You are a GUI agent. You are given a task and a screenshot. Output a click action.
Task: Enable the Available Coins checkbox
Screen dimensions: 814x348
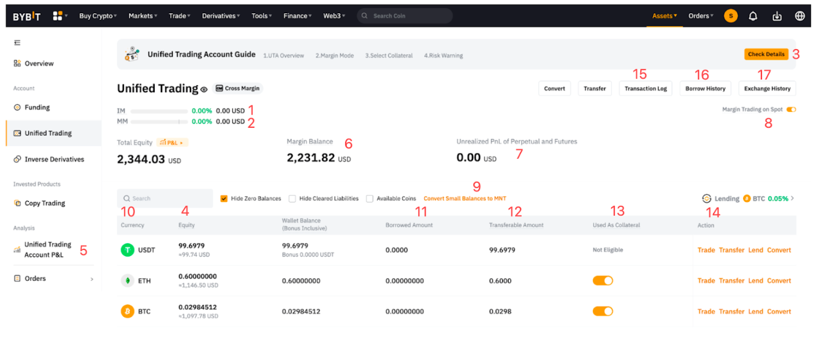[x=370, y=199]
